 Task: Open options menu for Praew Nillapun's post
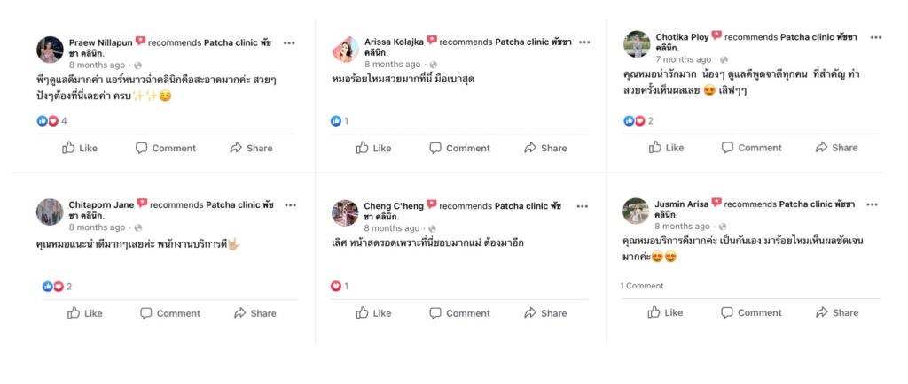coord(289,42)
